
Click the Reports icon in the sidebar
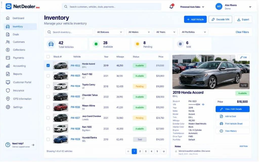pos(8,74)
